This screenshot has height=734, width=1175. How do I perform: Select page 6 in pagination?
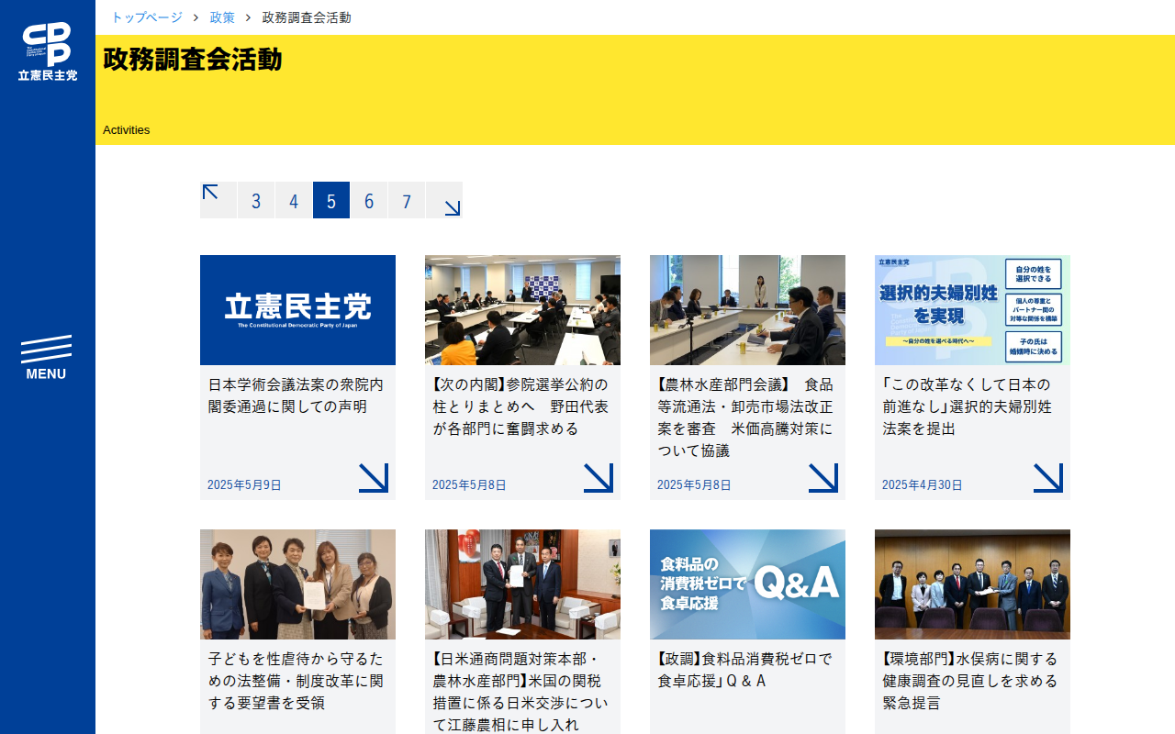369,200
